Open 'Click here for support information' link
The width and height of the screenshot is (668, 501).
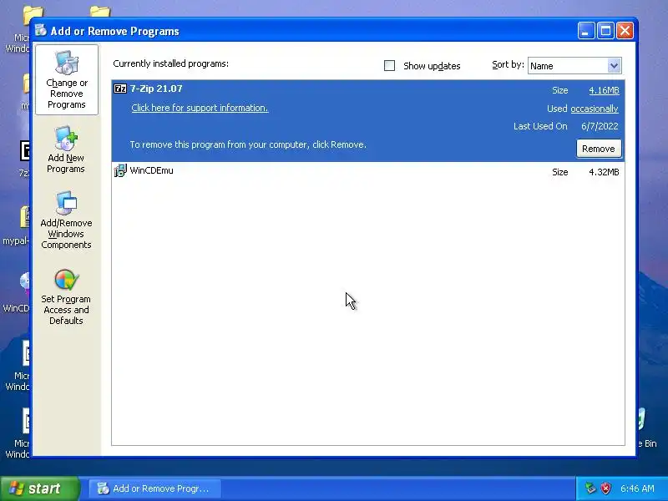click(200, 108)
